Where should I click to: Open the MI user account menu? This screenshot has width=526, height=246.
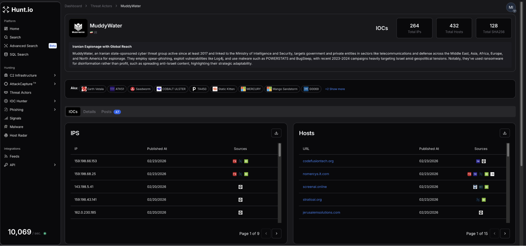(x=511, y=7)
